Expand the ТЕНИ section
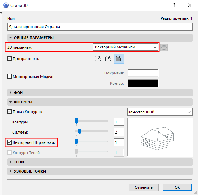This screenshot has height=195, width=198. [100, 162]
